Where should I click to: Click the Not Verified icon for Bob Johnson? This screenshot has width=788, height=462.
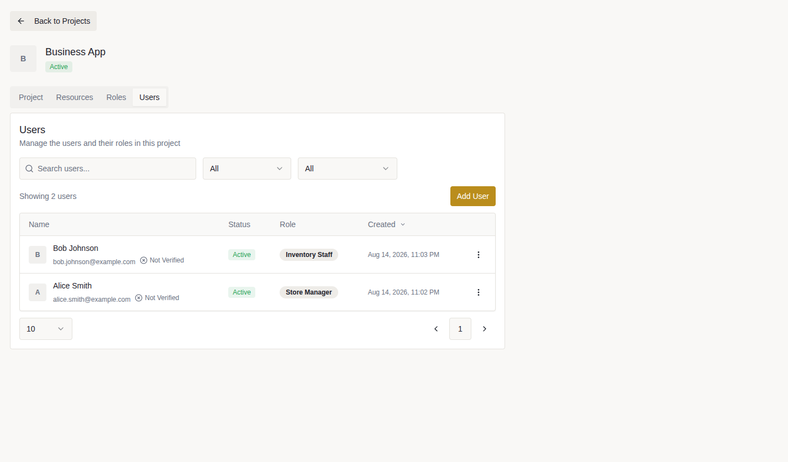tap(144, 260)
